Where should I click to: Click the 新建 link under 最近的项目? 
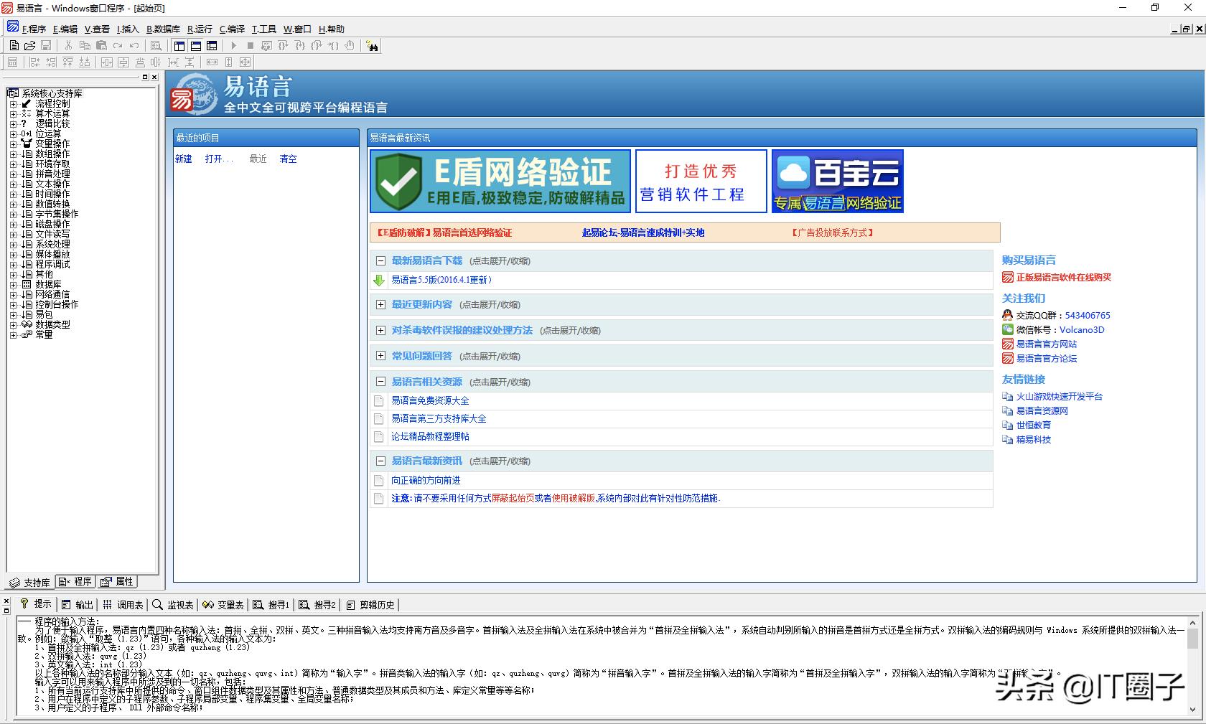184,159
